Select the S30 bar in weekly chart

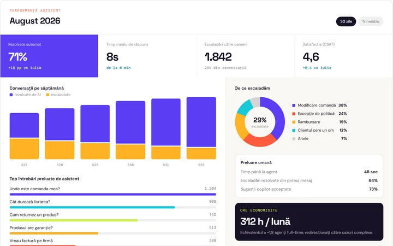pos(130,130)
